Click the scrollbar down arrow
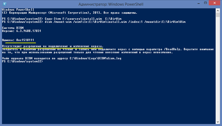This screenshot has height=126, width=222. tap(218, 122)
